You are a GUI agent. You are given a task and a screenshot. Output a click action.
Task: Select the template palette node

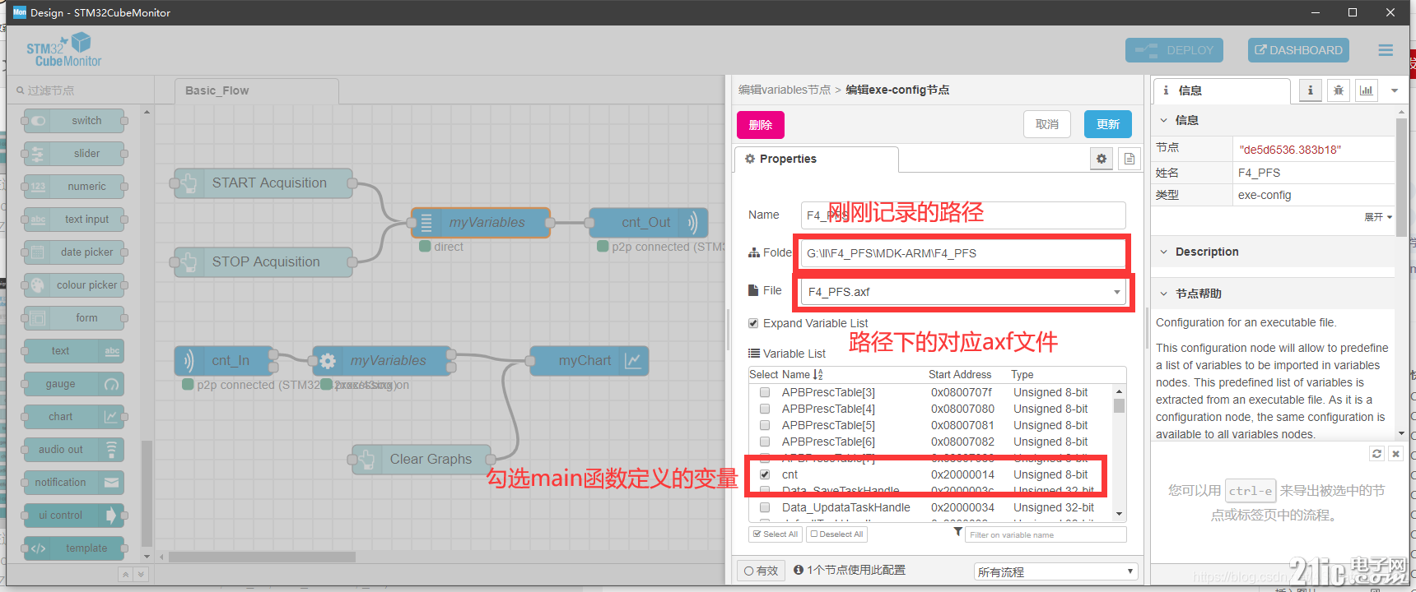[74, 548]
